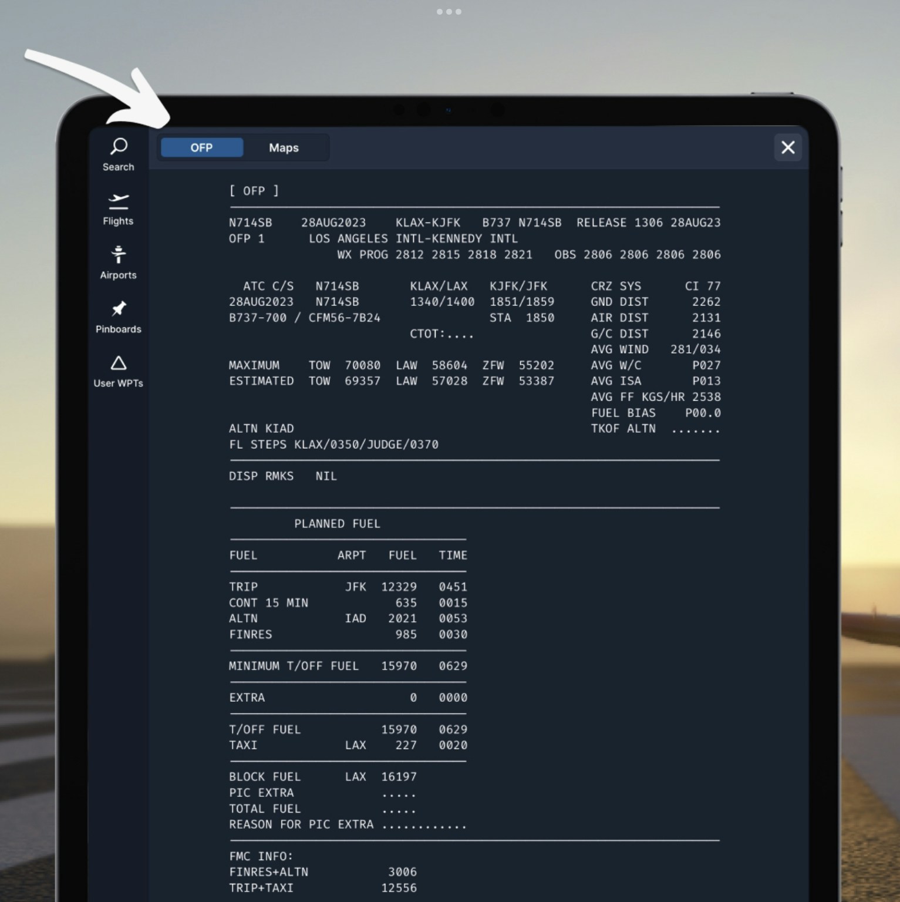Click the FL STEPS KLAX/0350/JUDGE/0370 line

click(x=333, y=445)
